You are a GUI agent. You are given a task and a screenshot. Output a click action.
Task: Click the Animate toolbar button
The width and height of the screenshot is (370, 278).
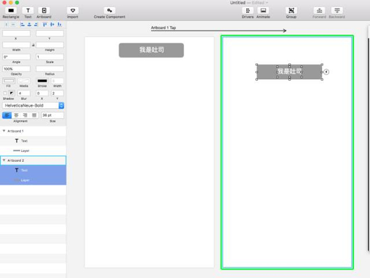click(x=263, y=13)
